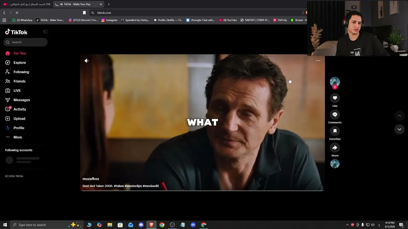Click the Windows taskbar search box

pyautogui.click(x=47, y=225)
